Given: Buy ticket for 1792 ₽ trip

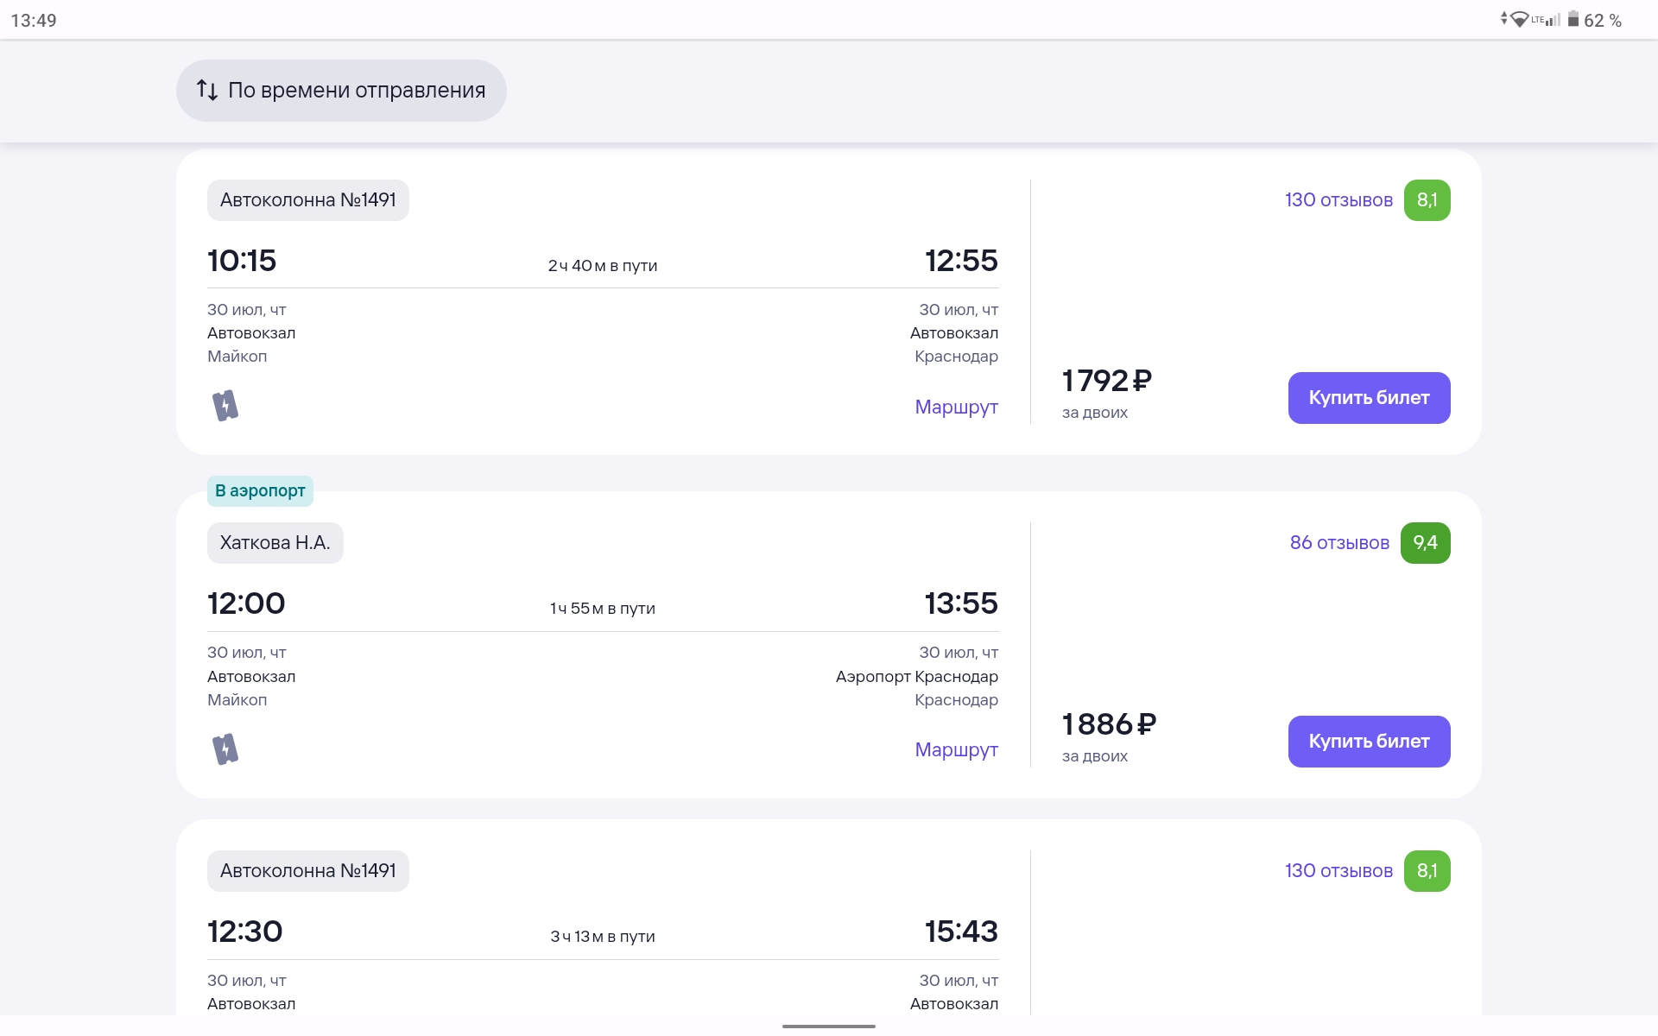Looking at the screenshot, I should 1369,398.
